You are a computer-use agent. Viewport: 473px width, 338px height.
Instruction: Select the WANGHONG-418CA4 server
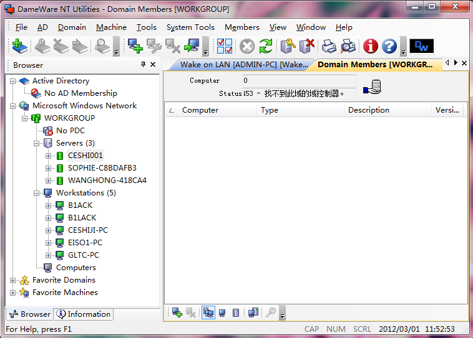107,181
